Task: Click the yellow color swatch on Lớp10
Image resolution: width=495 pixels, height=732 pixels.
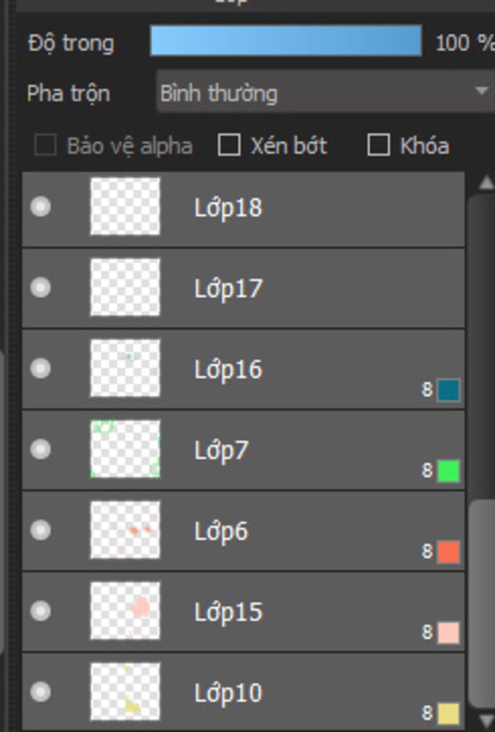Action: click(448, 714)
